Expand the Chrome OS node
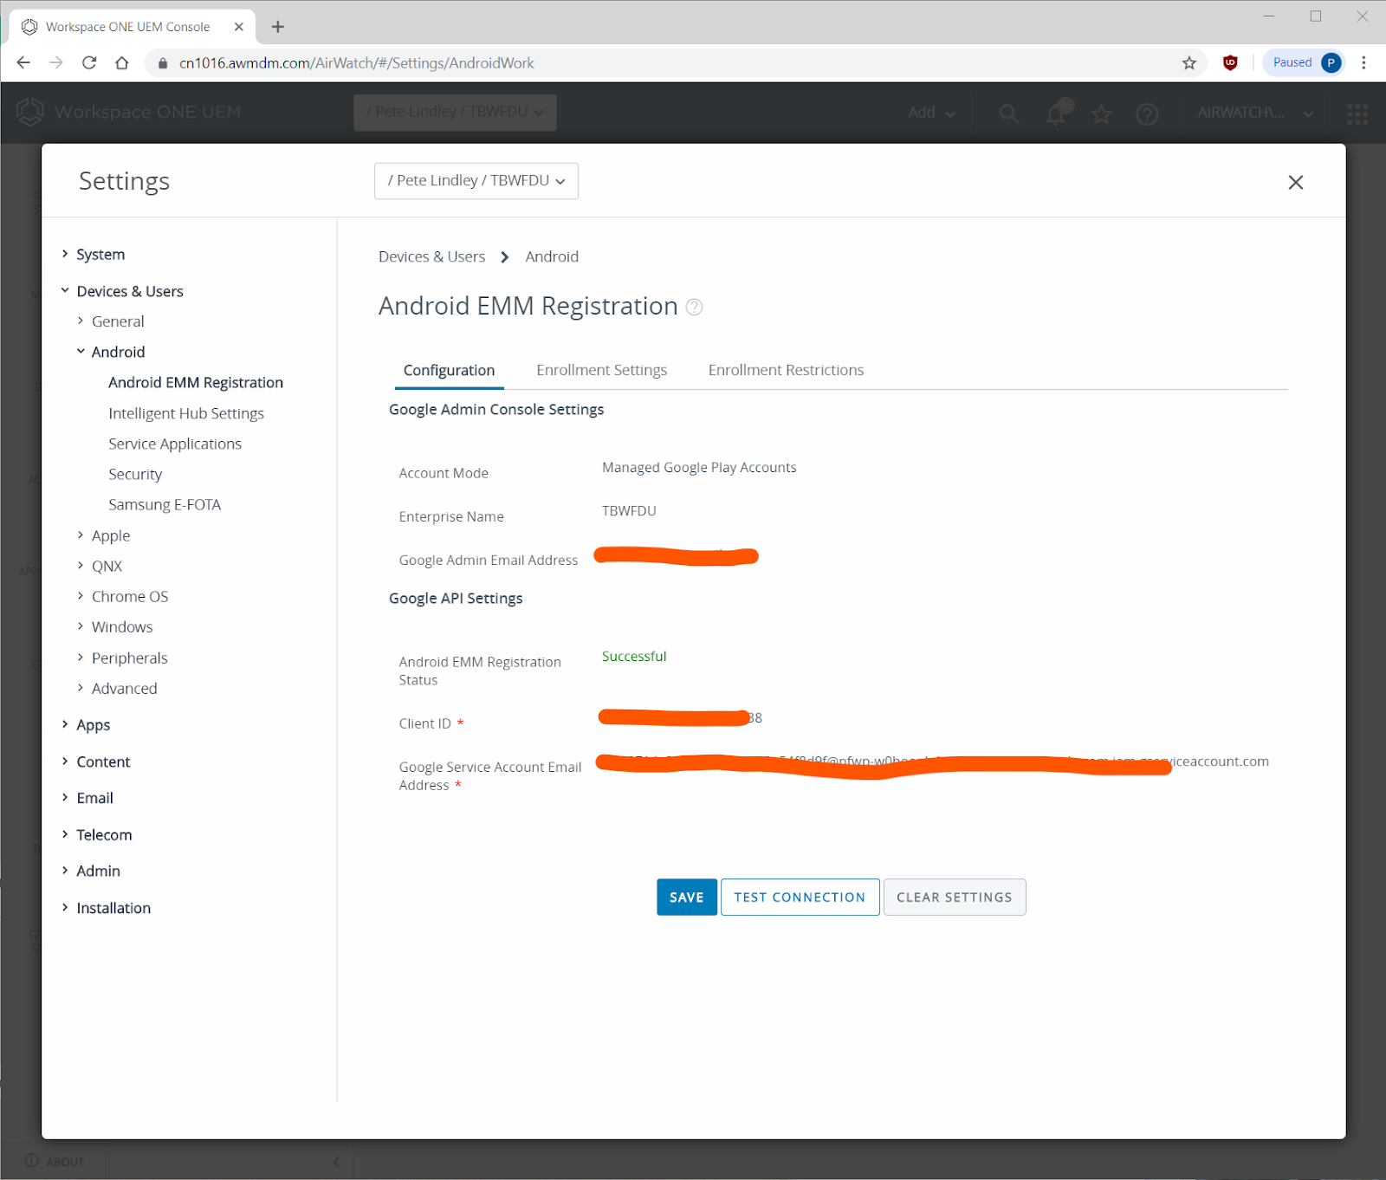 (81, 596)
